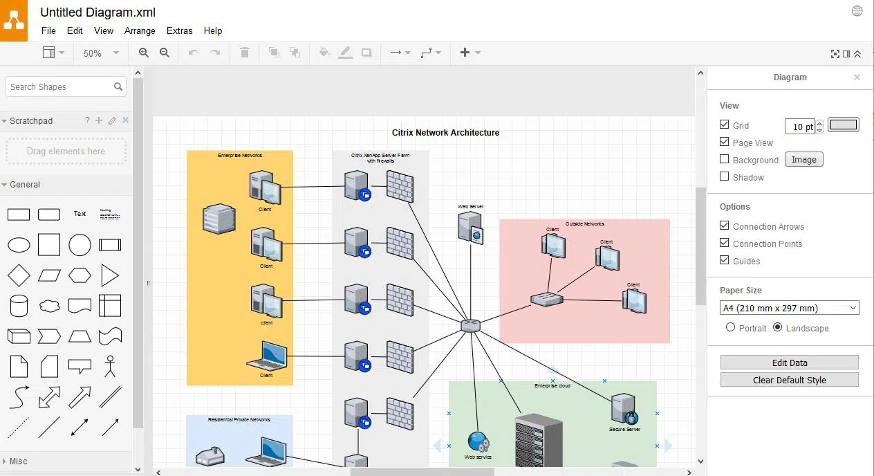Click the language globe icon
The height and width of the screenshot is (476, 874).
857,10
